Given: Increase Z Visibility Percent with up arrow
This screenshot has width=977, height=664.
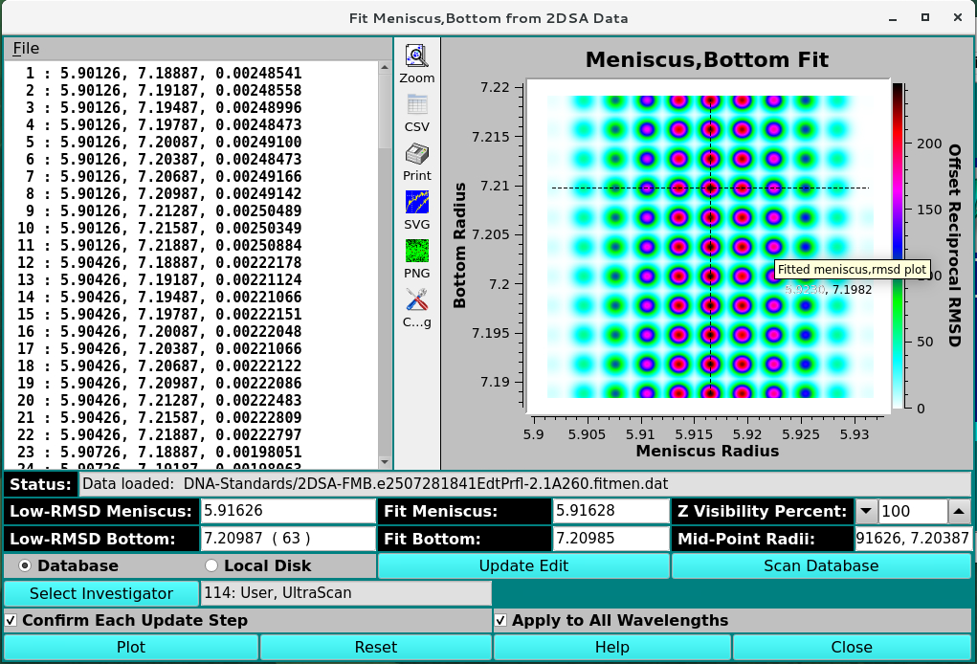Looking at the screenshot, I should coord(959,512).
